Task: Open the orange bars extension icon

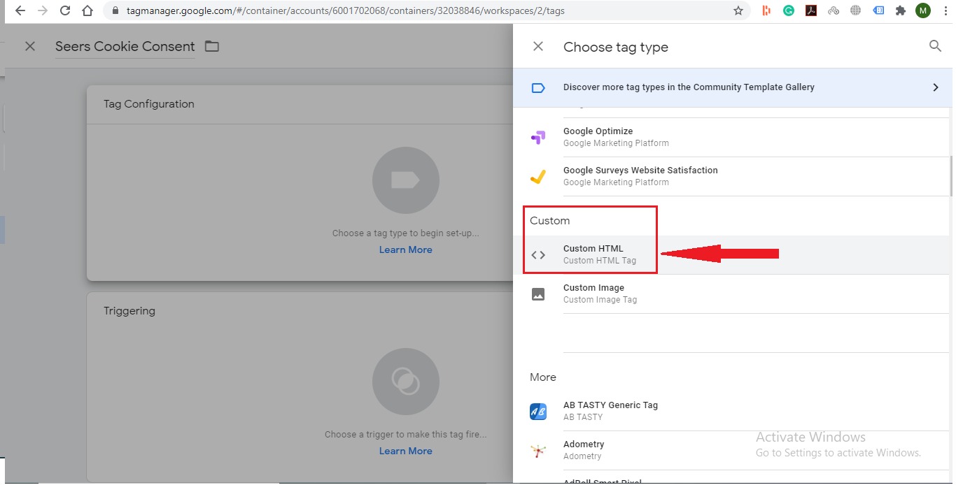Action: pyautogui.click(x=767, y=10)
